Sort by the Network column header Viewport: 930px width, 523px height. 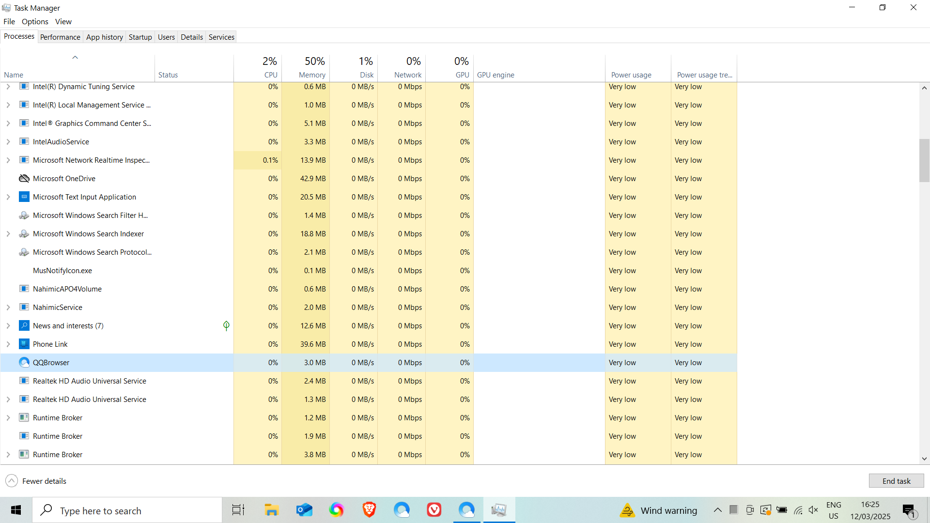click(x=402, y=68)
